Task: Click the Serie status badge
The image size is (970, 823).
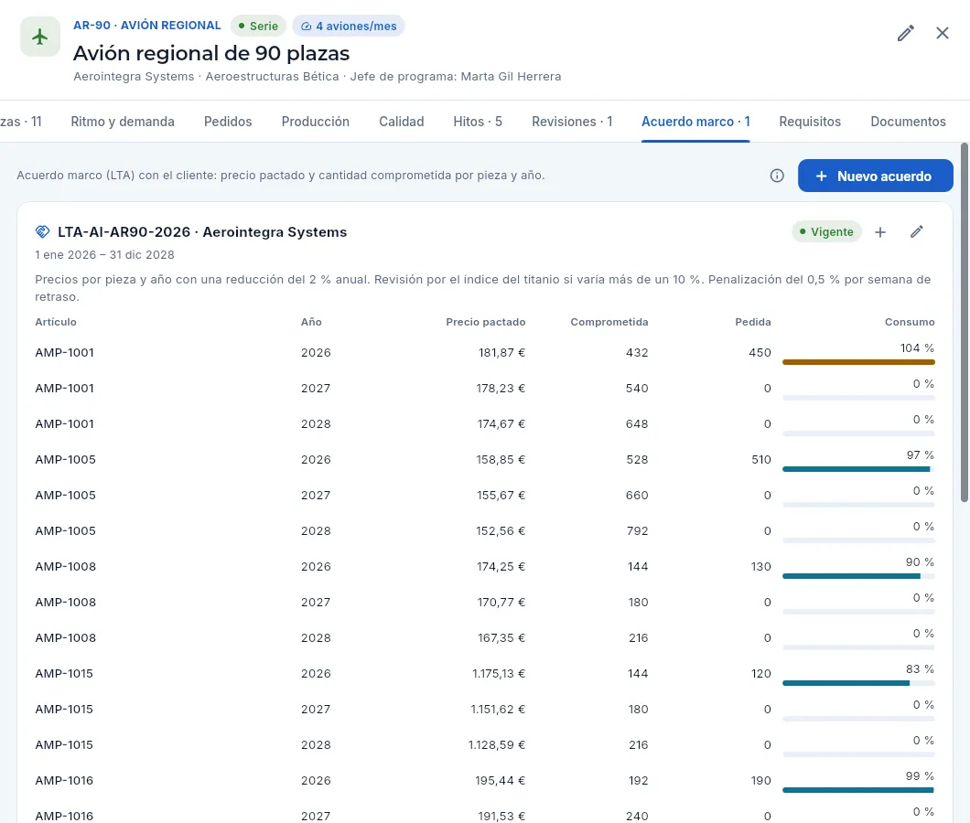Action: (x=258, y=26)
